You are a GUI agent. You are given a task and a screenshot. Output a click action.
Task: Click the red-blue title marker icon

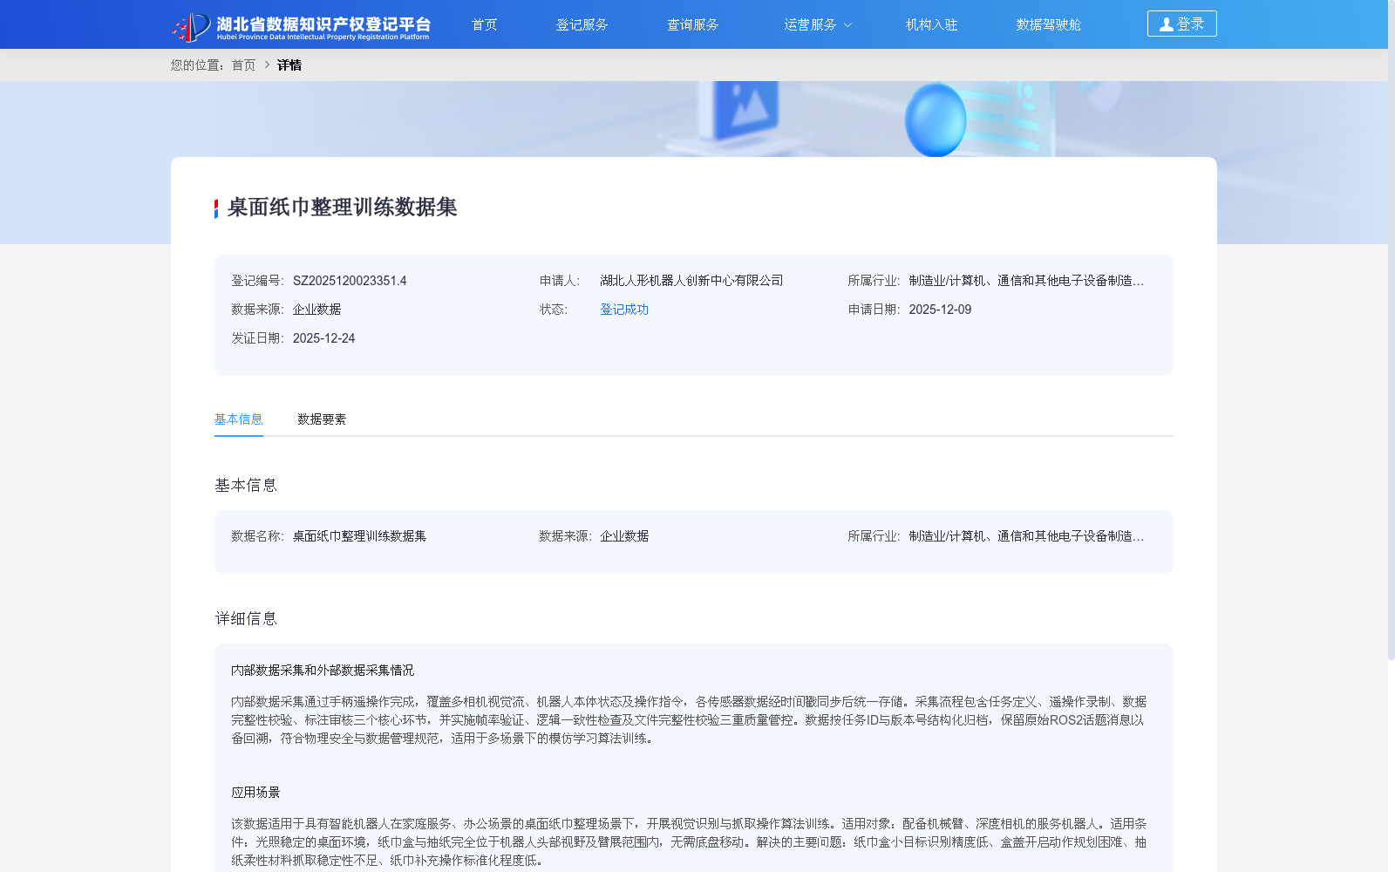216,208
